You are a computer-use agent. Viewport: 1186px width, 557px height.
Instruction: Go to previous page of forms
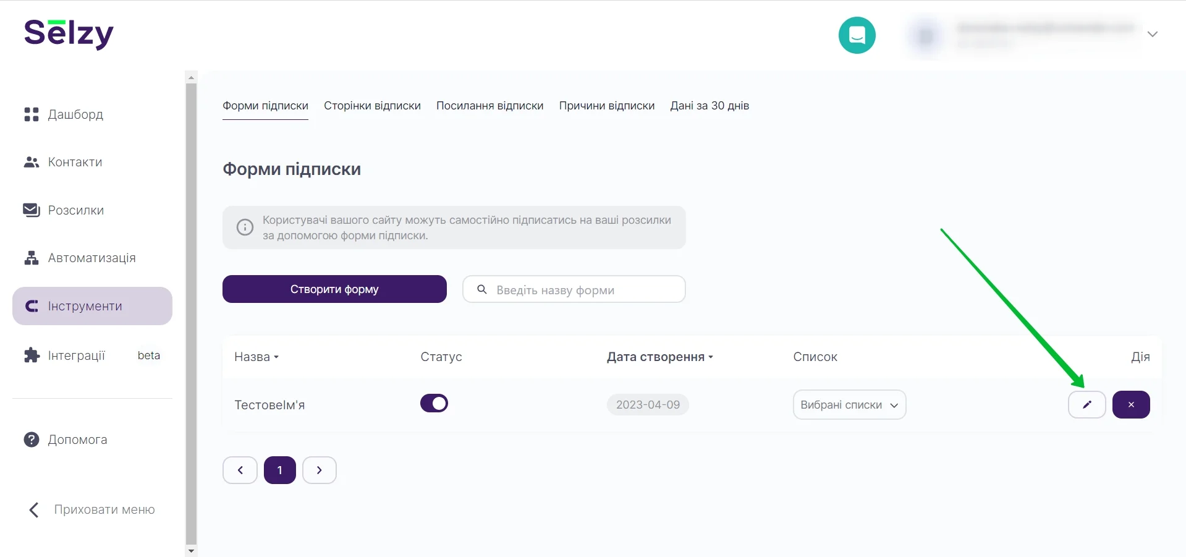pos(240,470)
